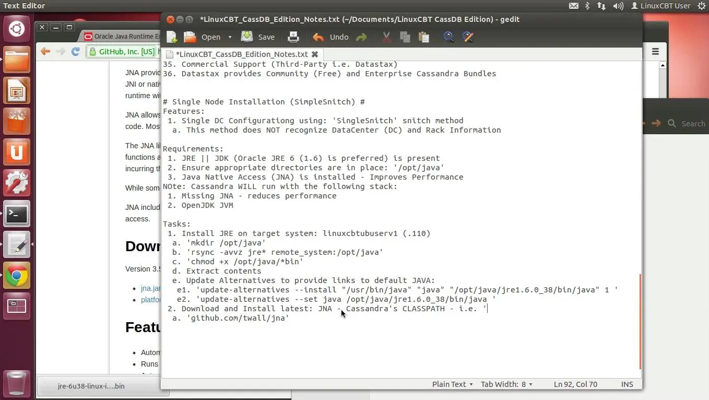Click the Ln 92, Col 70 status indicator

coord(575,384)
